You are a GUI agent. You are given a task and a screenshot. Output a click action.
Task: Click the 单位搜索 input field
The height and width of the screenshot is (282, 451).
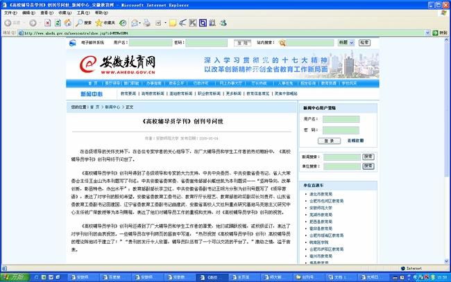point(342,166)
